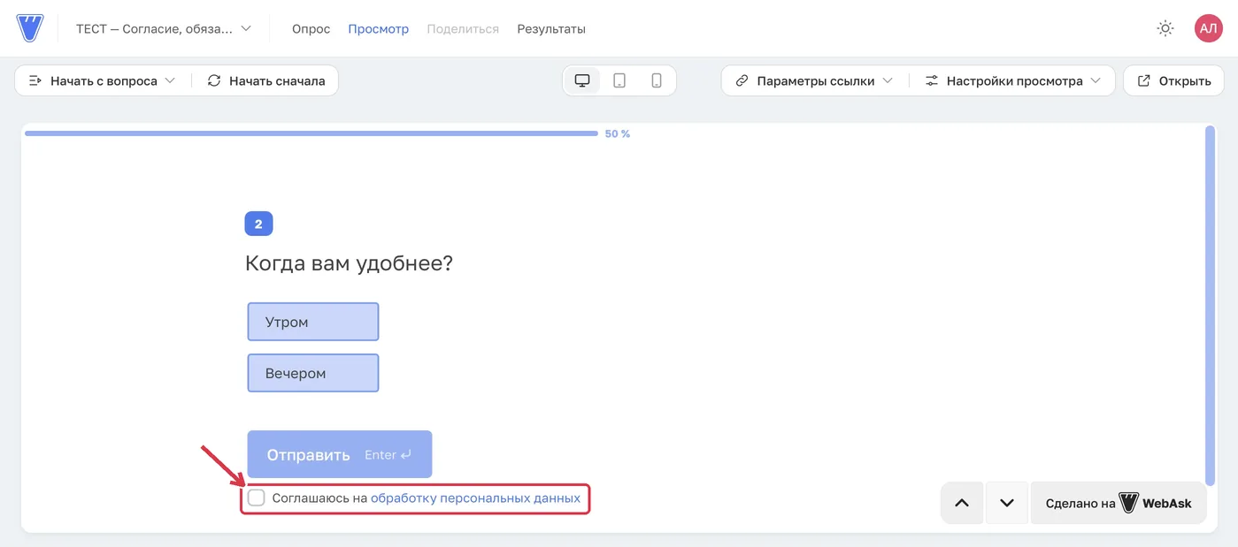Toggle the light theme sun icon

click(x=1165, y=28)
